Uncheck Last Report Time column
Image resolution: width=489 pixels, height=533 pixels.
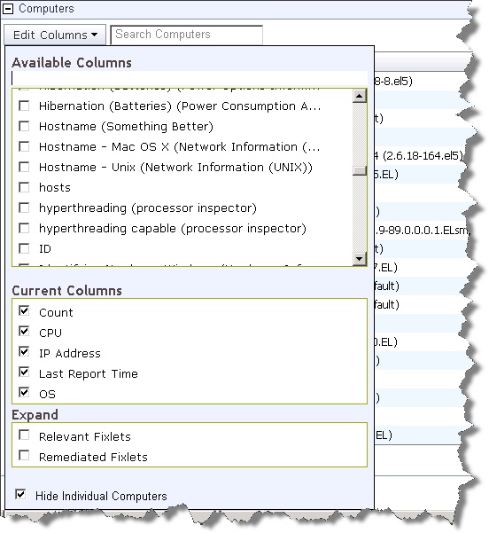[x=24, y=372]
